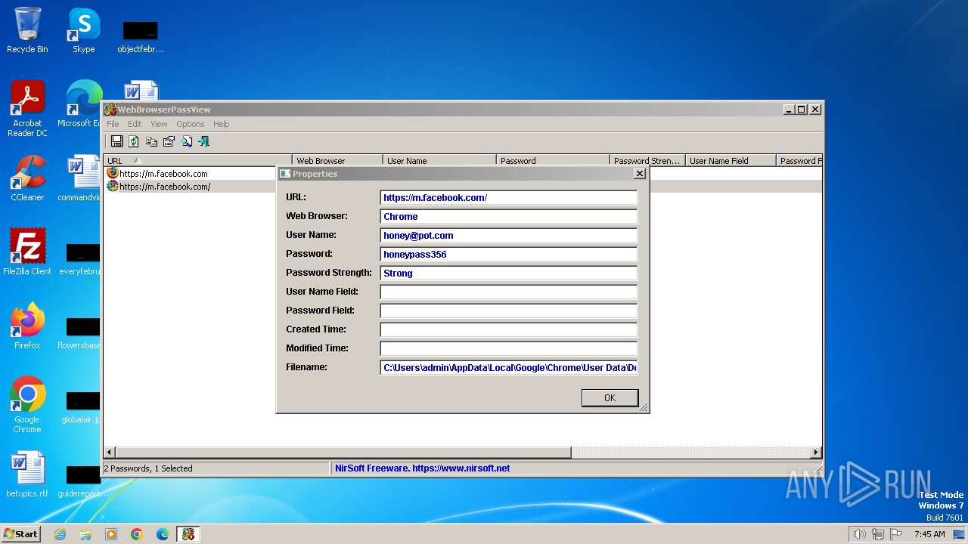
Task: Click the Start button on the taskbar
Action: [21, 533]
